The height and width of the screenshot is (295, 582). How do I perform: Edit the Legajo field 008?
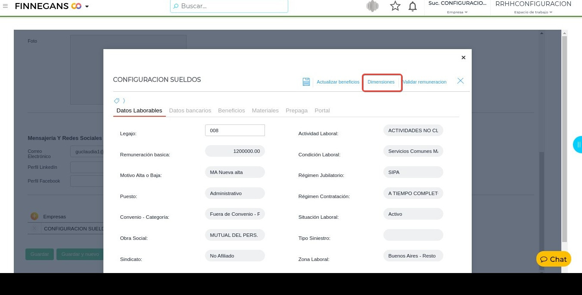tap(235, 130)
